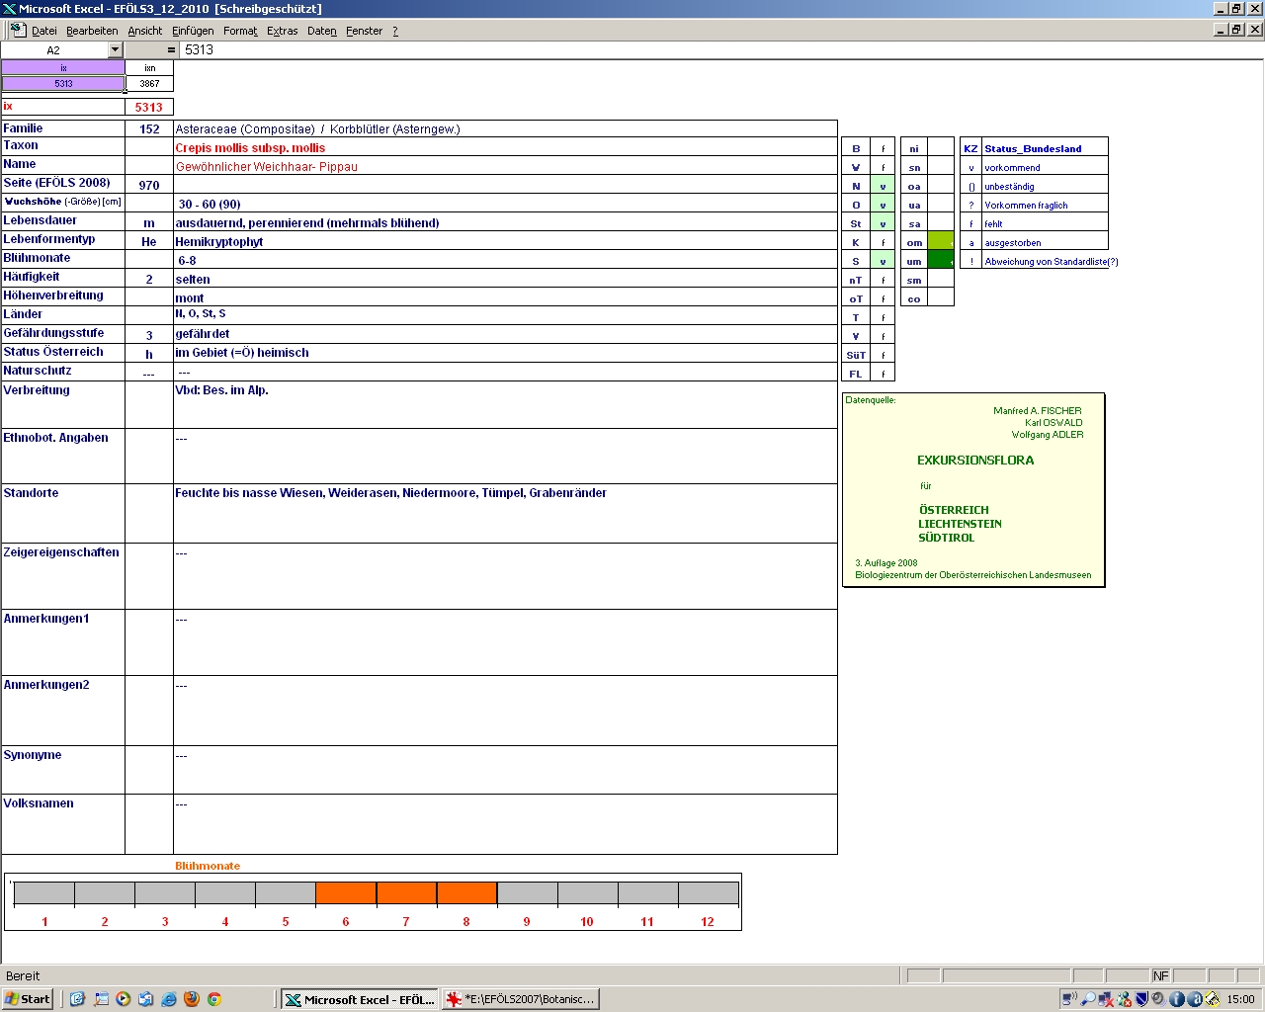Click the 'Status_Bundesland' legend header

(1033, 148)
